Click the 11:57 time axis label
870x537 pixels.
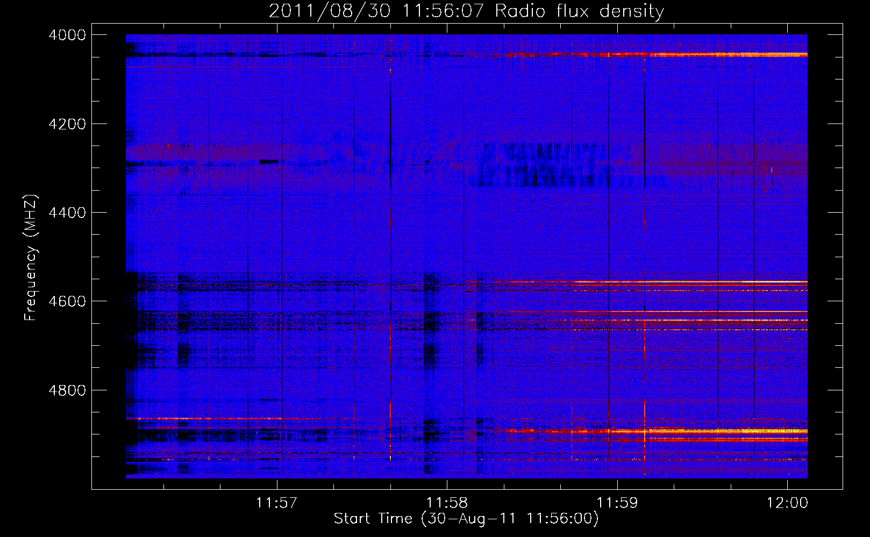pyautogui.click(x=276, y=503)
